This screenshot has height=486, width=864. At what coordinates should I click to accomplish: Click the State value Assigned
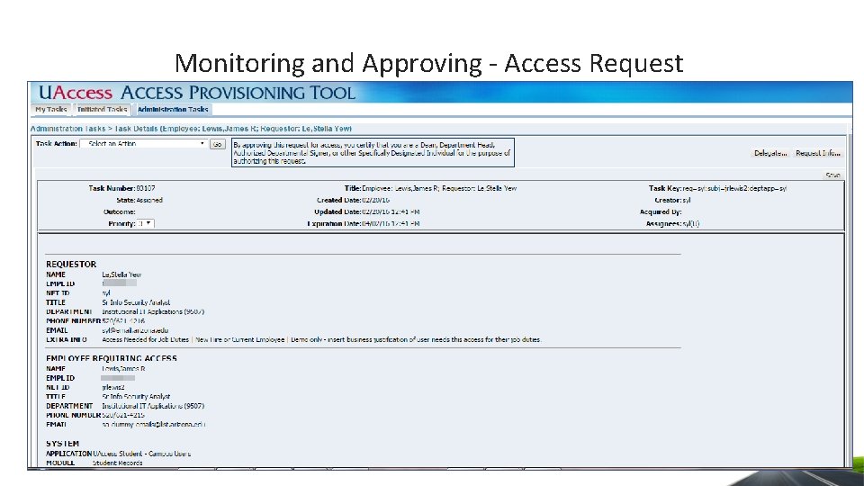click(149, 200)
